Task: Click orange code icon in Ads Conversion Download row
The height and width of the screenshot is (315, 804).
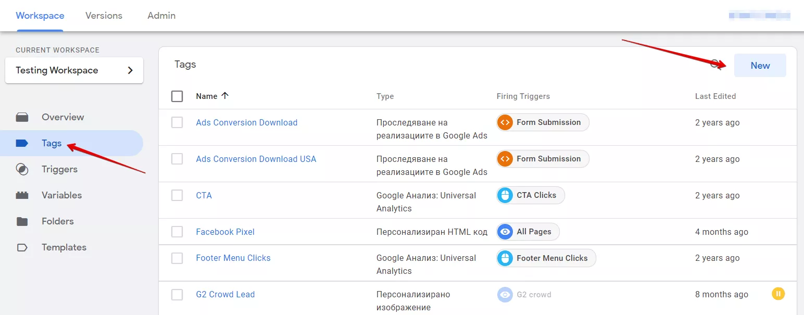Action: coord(505,122)
